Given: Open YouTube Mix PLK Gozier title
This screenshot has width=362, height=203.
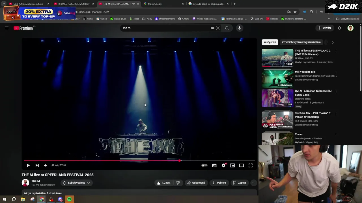Looking at the screenshot, I should [x=313, y=115].
